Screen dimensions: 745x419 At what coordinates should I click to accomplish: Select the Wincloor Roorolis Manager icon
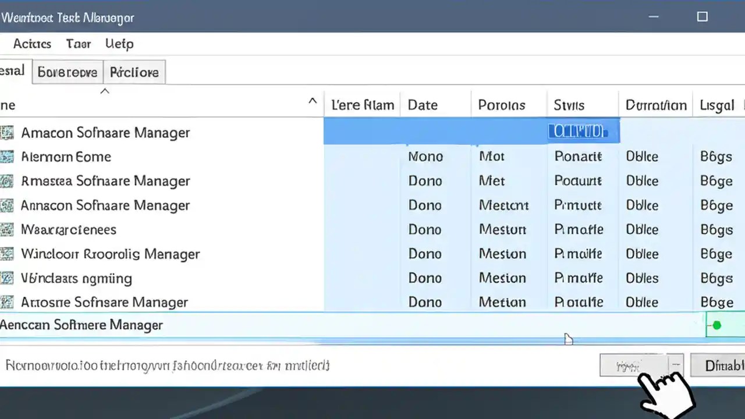8,254
